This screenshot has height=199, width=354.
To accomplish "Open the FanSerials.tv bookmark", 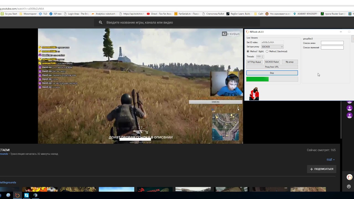I will pos(187,14).
